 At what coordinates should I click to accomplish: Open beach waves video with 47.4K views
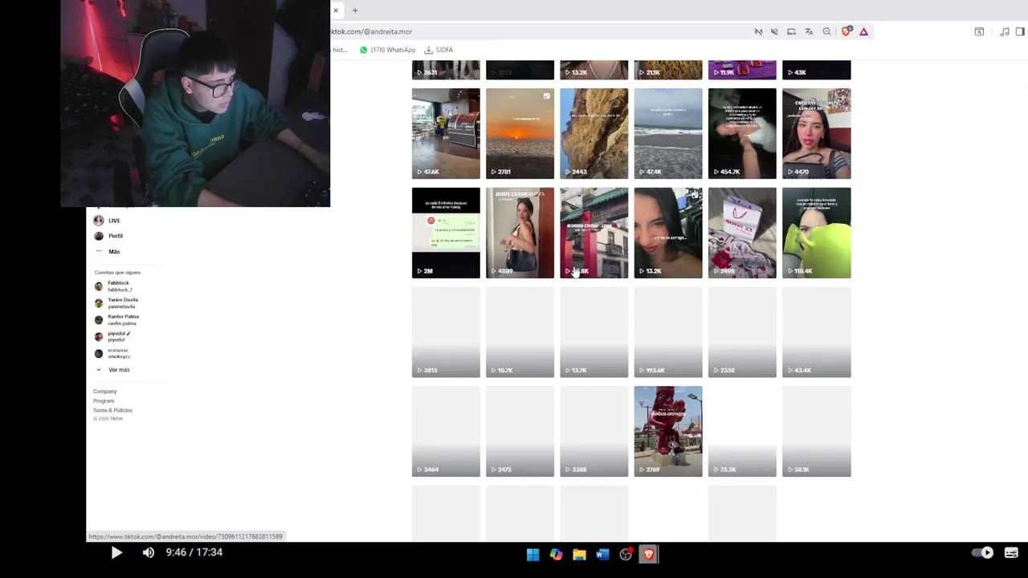[668, 133]
